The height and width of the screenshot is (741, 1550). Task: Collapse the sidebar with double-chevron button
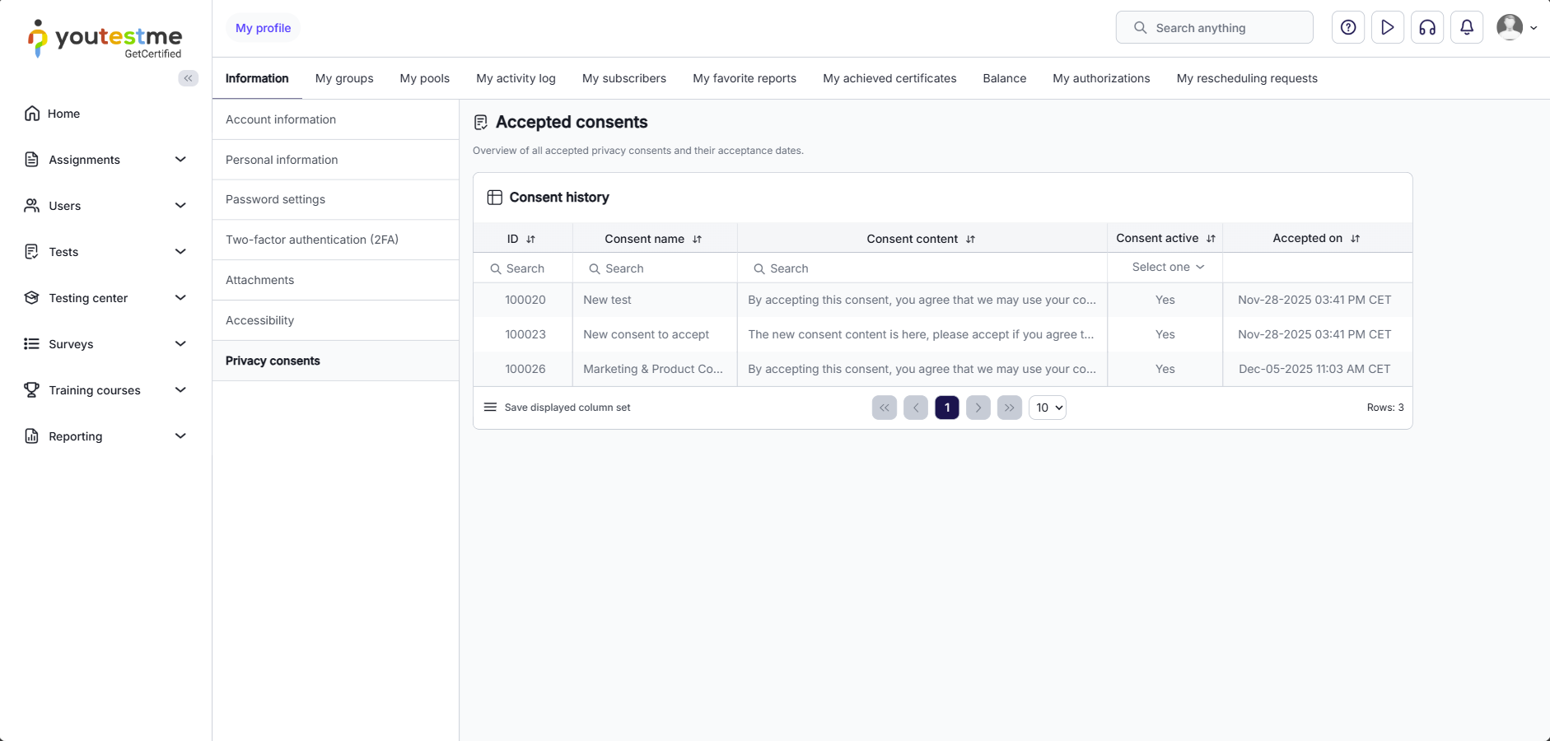pyautogui.click(x=189, y=78)
